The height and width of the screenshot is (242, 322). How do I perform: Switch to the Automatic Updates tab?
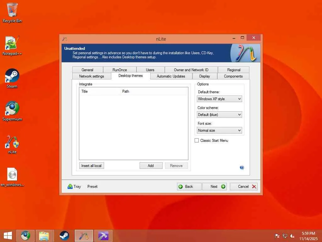171,76
